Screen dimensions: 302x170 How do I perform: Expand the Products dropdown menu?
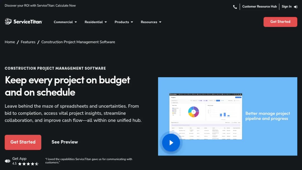[124, 22]
